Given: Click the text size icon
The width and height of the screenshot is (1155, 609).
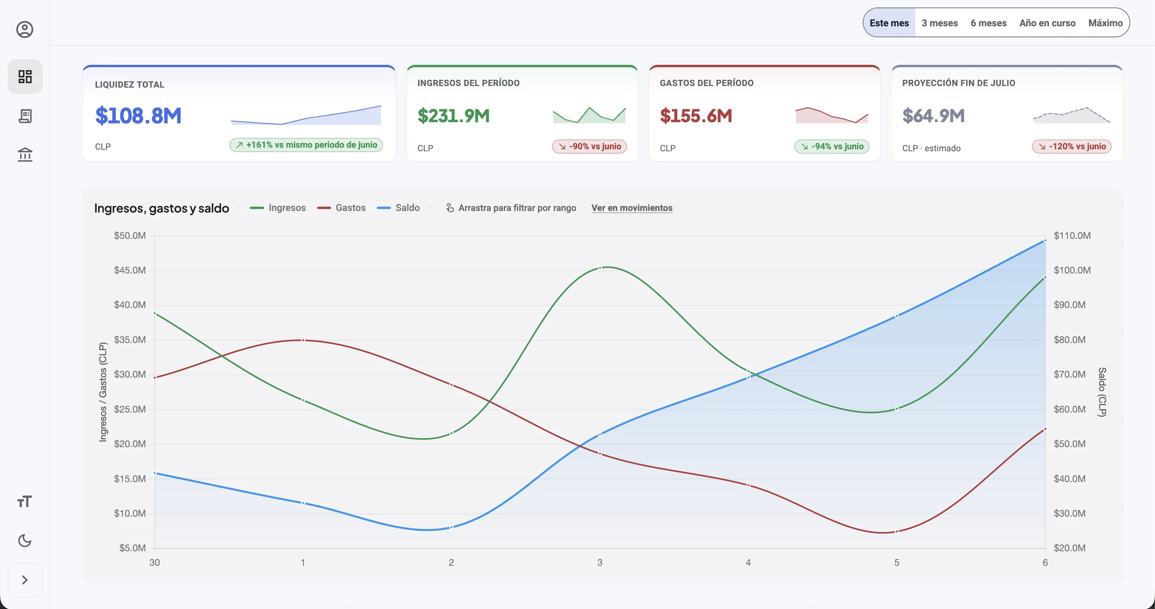Looking at the screenshot, I should [25, 501].
